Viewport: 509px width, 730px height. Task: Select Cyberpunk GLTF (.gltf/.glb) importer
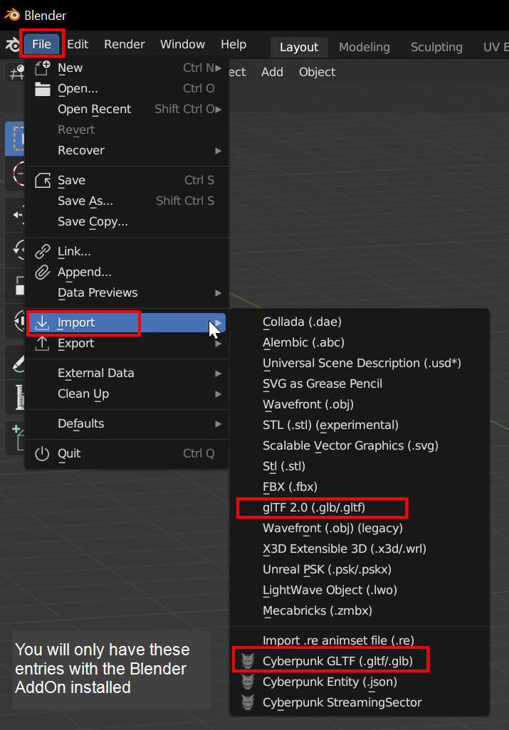pos(337,662)
